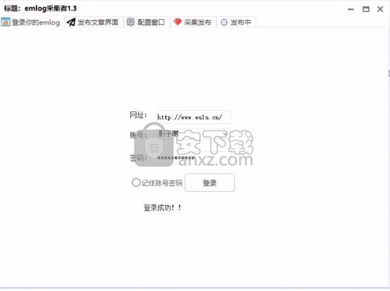This screenshot has width=390, height=291.
Task: Click the house icon on the login tab
Action: tap(6, 22)
